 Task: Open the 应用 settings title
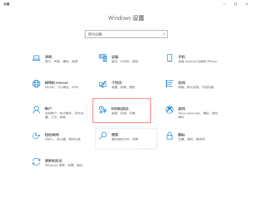181,83
